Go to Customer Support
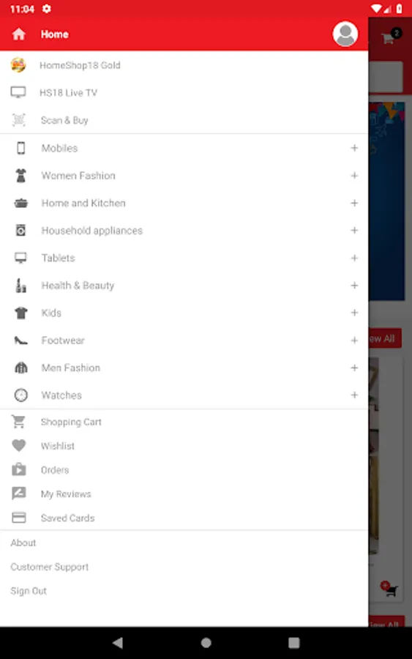The image size is (412, 659). point(50,567)
